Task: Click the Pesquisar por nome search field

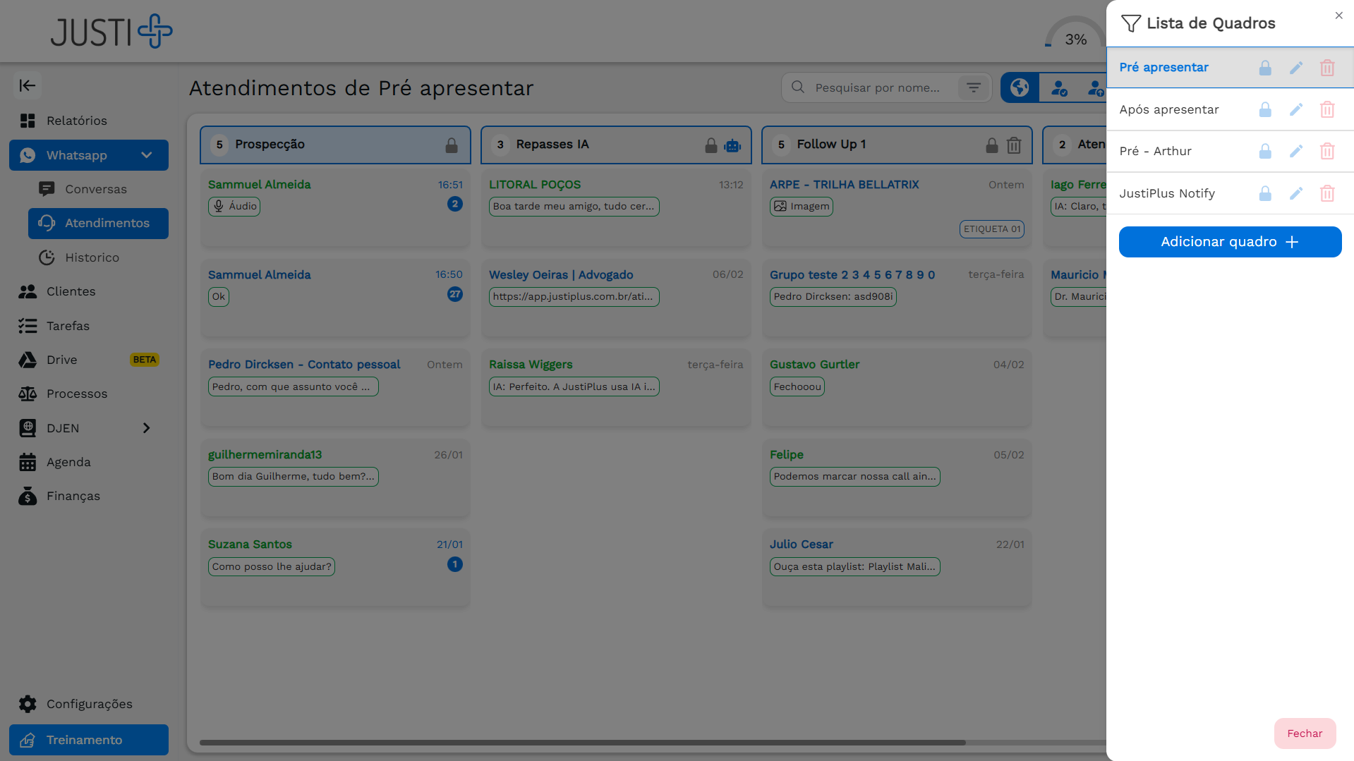Action: tap(877, 87)
